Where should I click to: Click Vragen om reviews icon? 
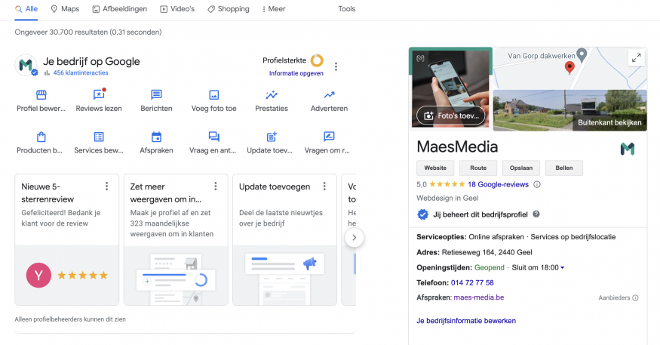coord(329,137)
